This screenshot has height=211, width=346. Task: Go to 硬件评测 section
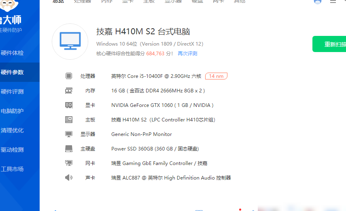[x=12, y=92]
